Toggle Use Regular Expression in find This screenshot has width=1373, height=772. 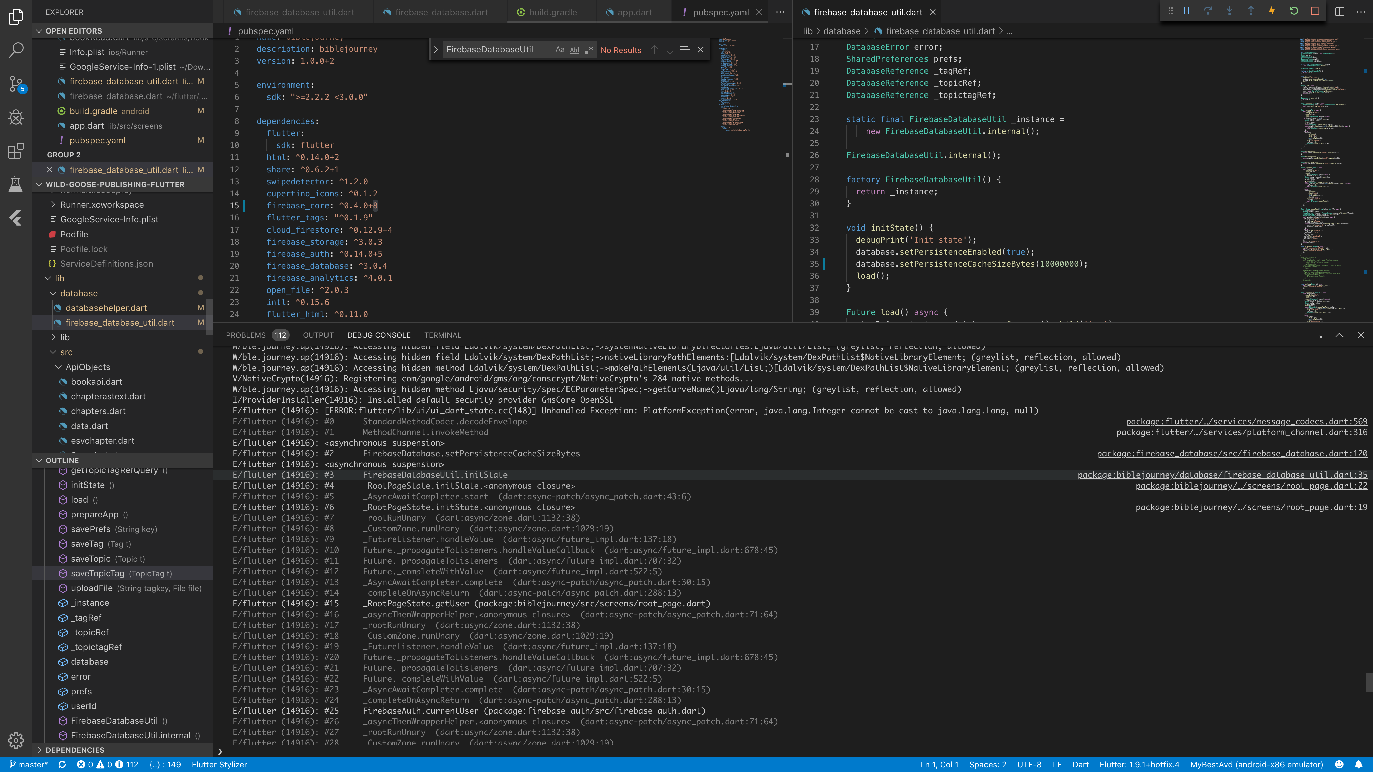(589, 50)
